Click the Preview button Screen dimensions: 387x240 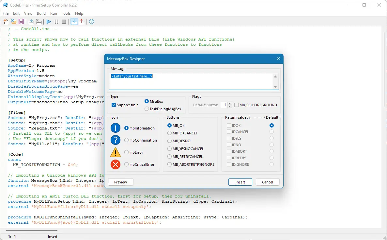[120, 182]
